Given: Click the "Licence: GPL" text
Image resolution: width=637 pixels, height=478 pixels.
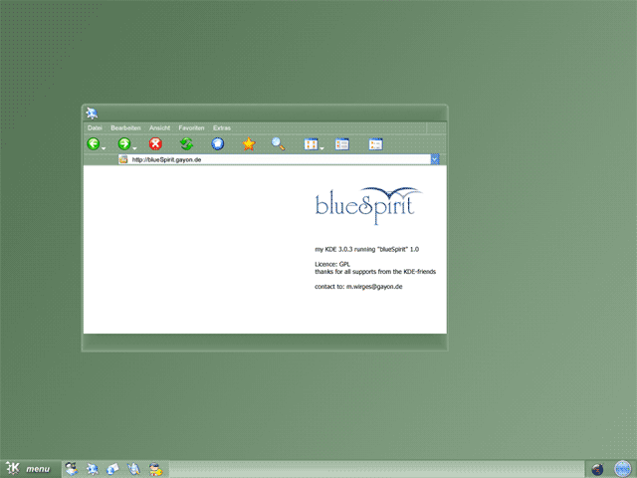Looking at the screenshot, I should point(332,264).
